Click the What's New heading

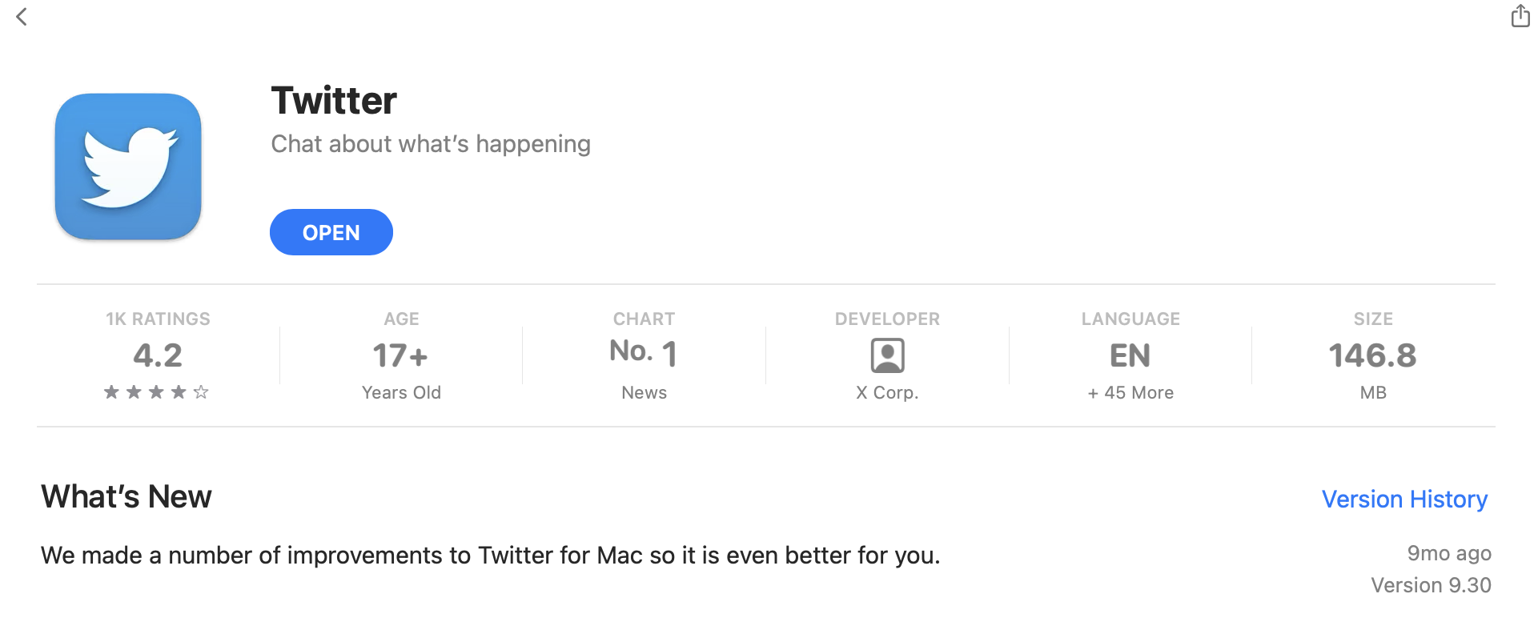(x=126, y=497)
